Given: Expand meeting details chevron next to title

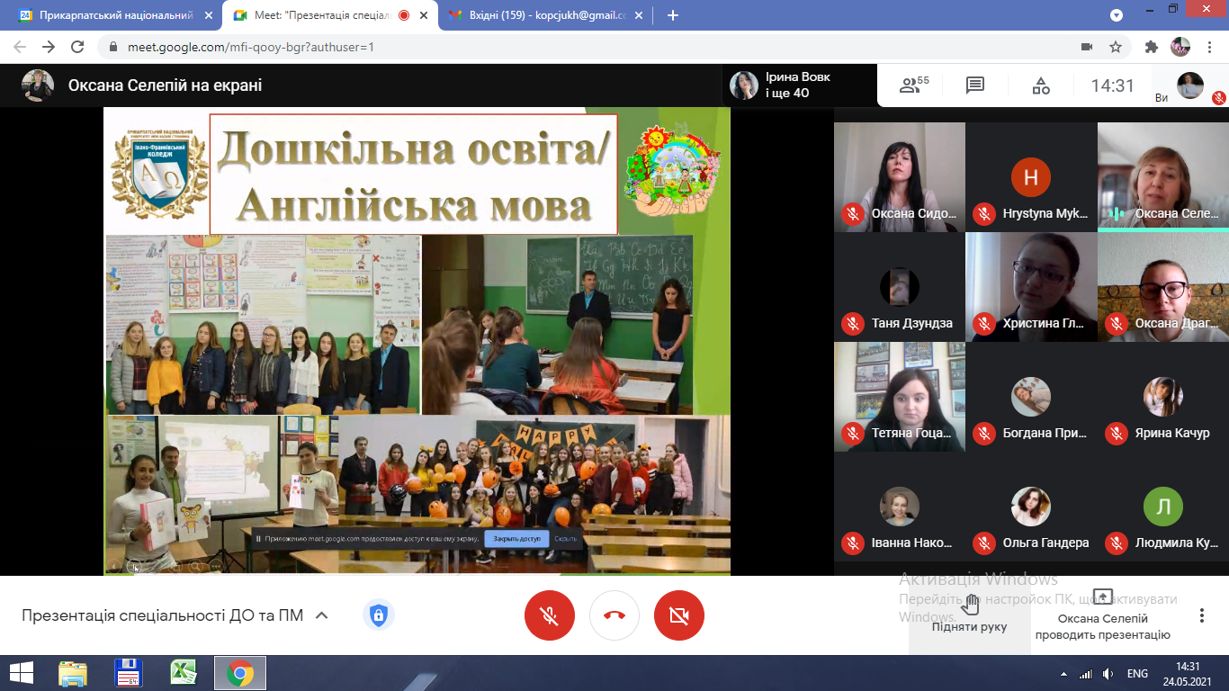Looking at the screenshot, I should [321, 615].
